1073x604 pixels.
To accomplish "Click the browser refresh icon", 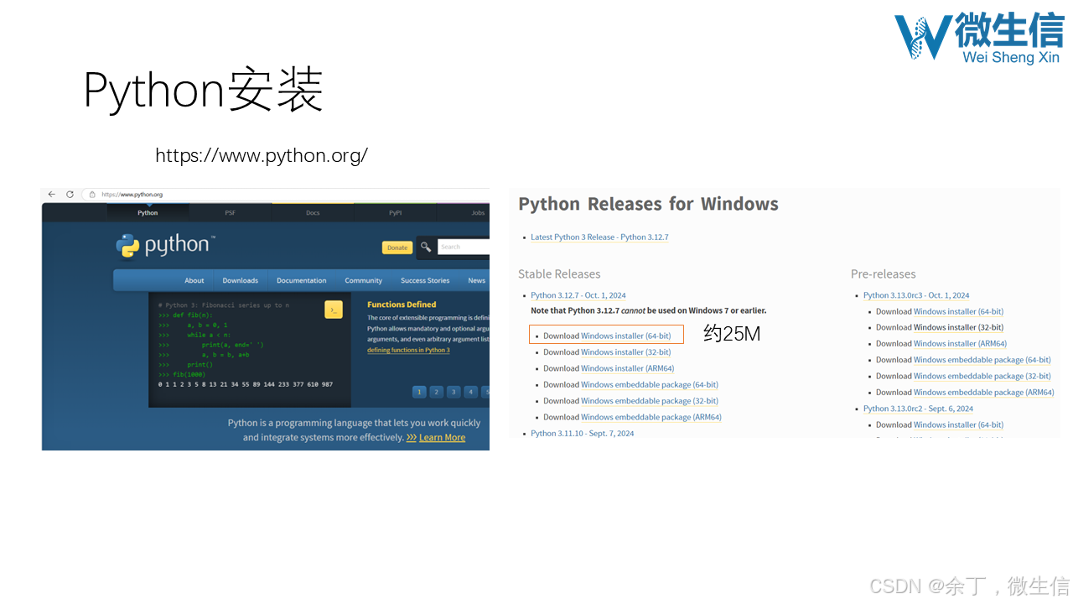I will pos(70,195).
